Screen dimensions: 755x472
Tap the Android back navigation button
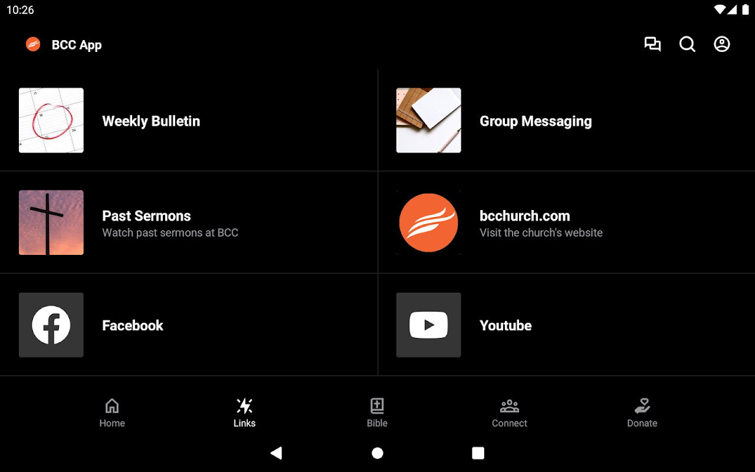pos(276,453)
